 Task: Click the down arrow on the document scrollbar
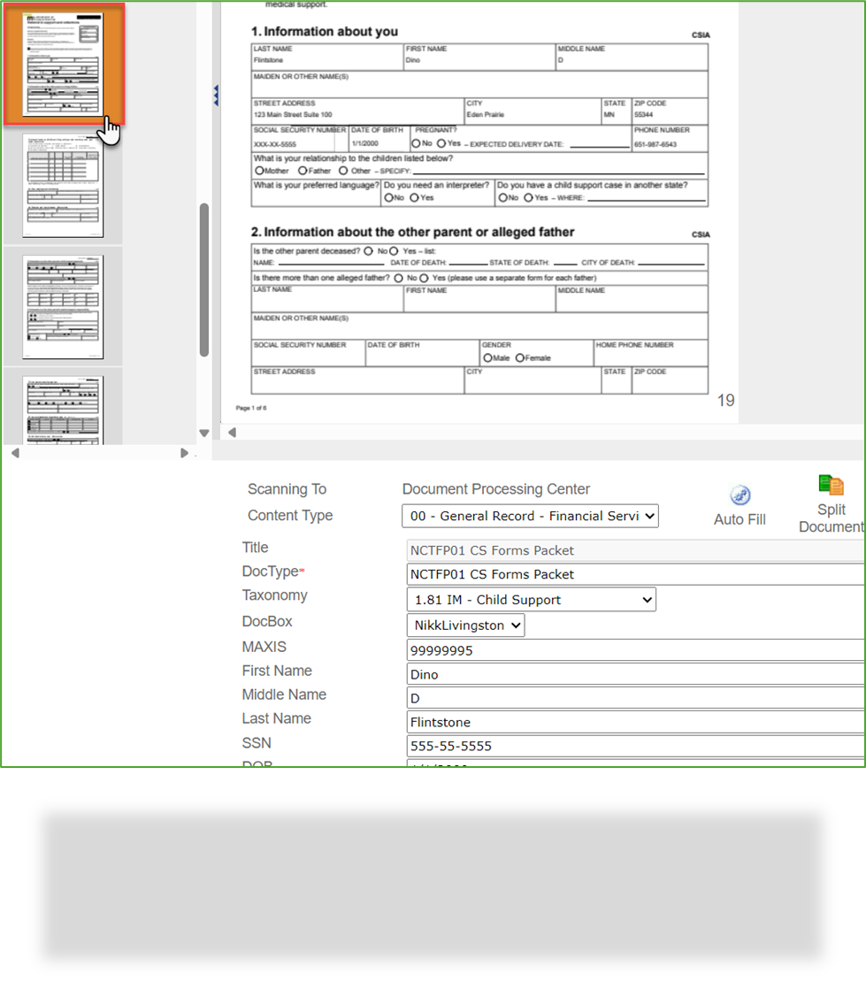click(204, 433)
